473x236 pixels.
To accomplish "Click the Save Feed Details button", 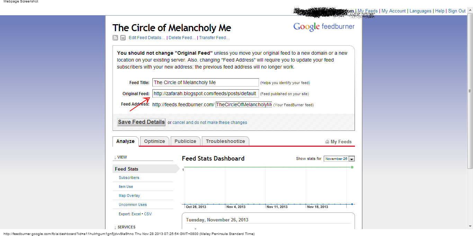I will tap(141, 122).
